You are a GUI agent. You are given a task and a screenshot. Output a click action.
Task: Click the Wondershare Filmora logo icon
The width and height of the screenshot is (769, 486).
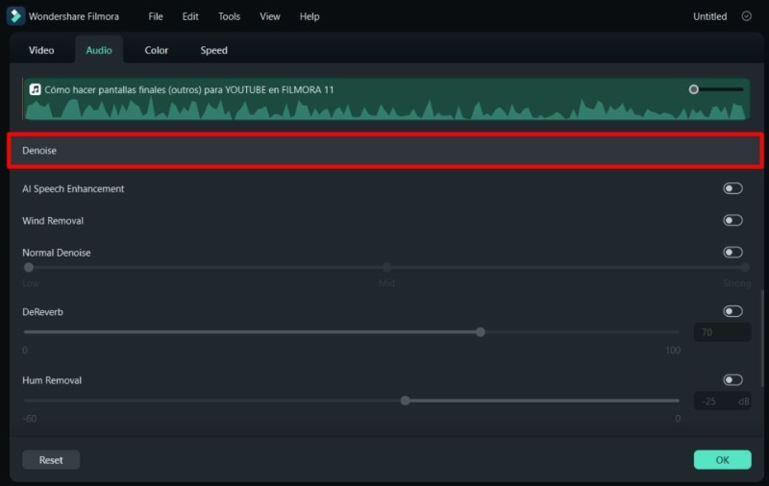point(15,16)
